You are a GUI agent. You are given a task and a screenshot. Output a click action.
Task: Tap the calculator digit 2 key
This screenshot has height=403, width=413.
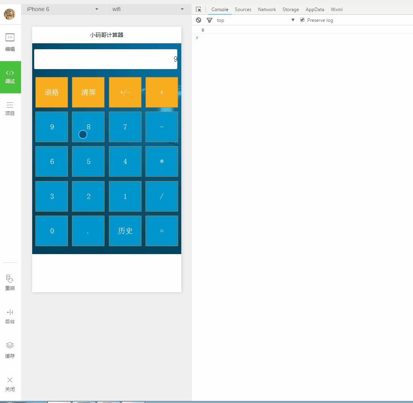pyautogui.click(x=88, y=196)
